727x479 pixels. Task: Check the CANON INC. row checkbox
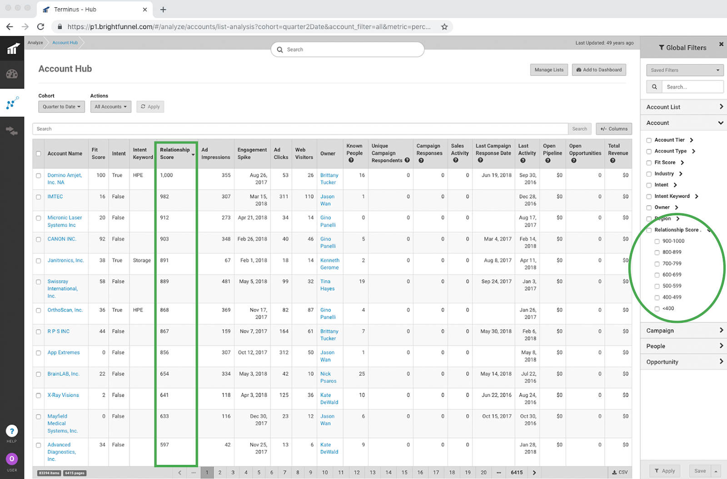(38, 240)
